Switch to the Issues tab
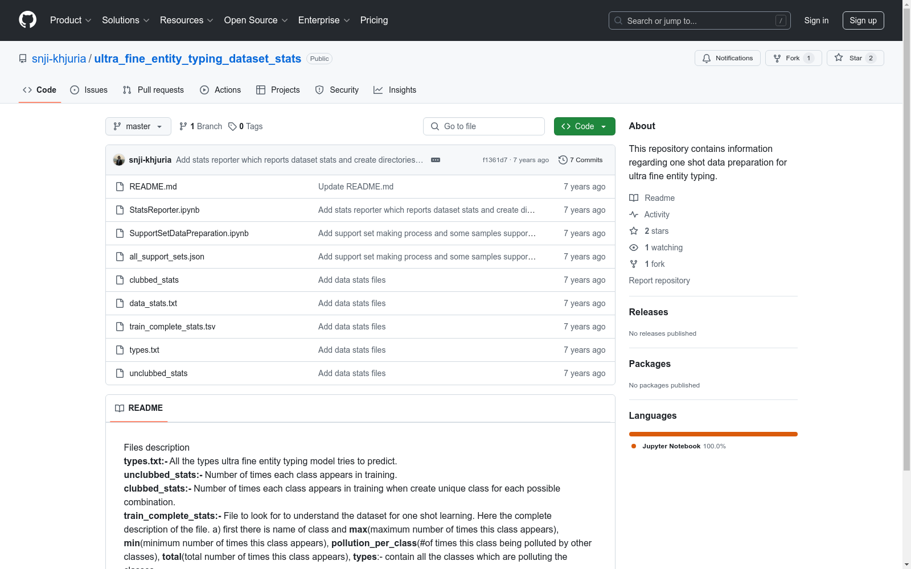This screenshot has height=569, width=911. click(89, 90)
